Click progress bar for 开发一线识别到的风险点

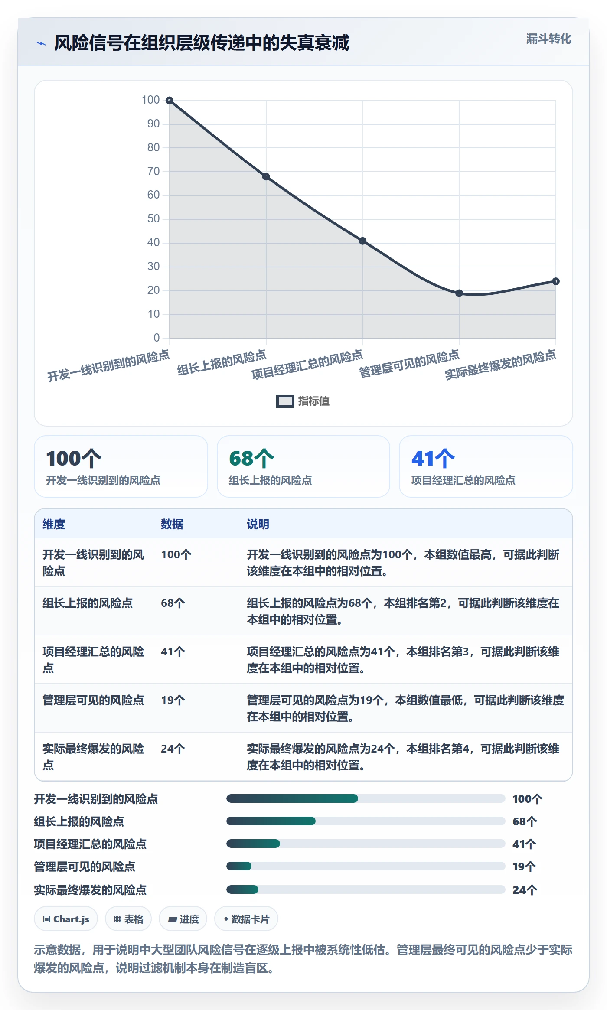366,798
